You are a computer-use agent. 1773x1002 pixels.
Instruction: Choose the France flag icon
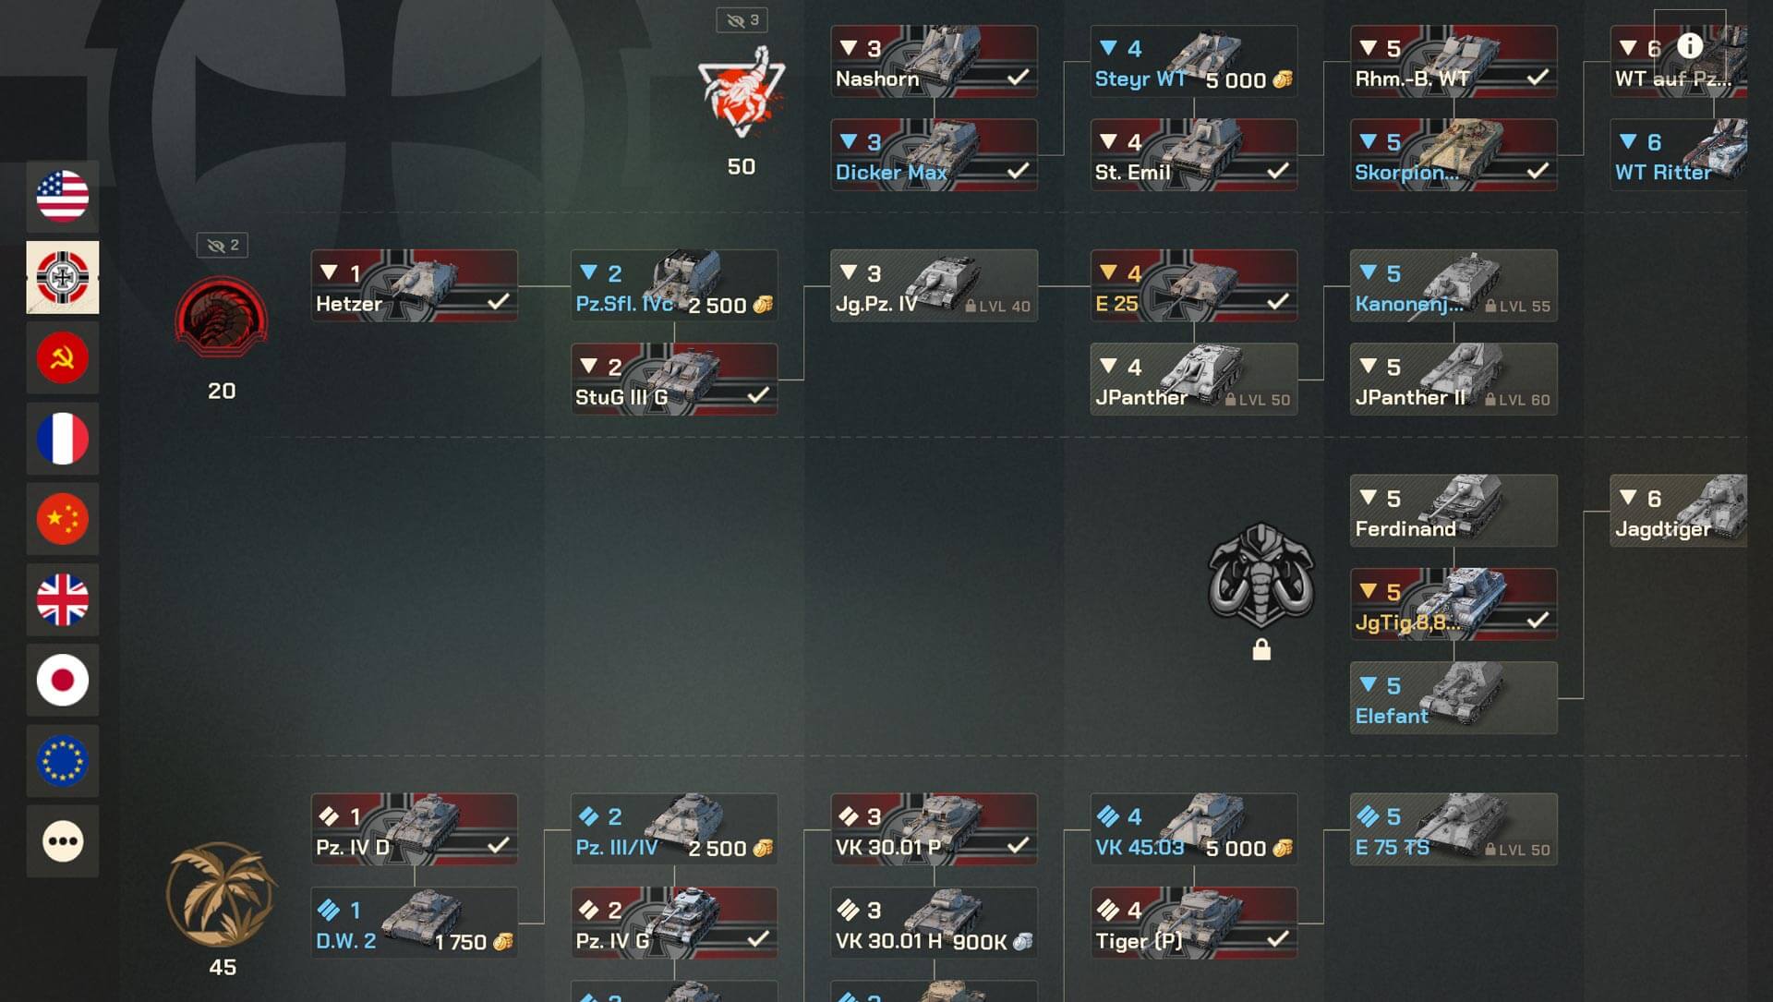[63, 439]
